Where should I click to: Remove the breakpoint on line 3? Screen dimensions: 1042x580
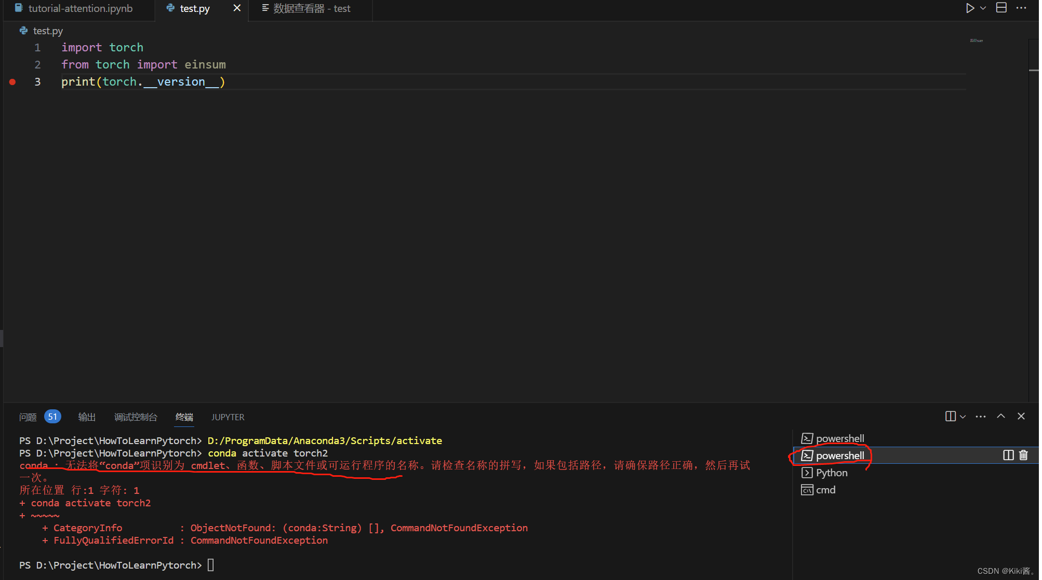coord(12,82)
